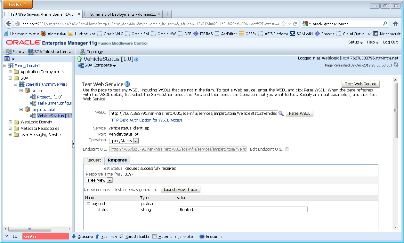Select Response tab
The width and height of the screenshot is (404, 243).
[117, 160]
